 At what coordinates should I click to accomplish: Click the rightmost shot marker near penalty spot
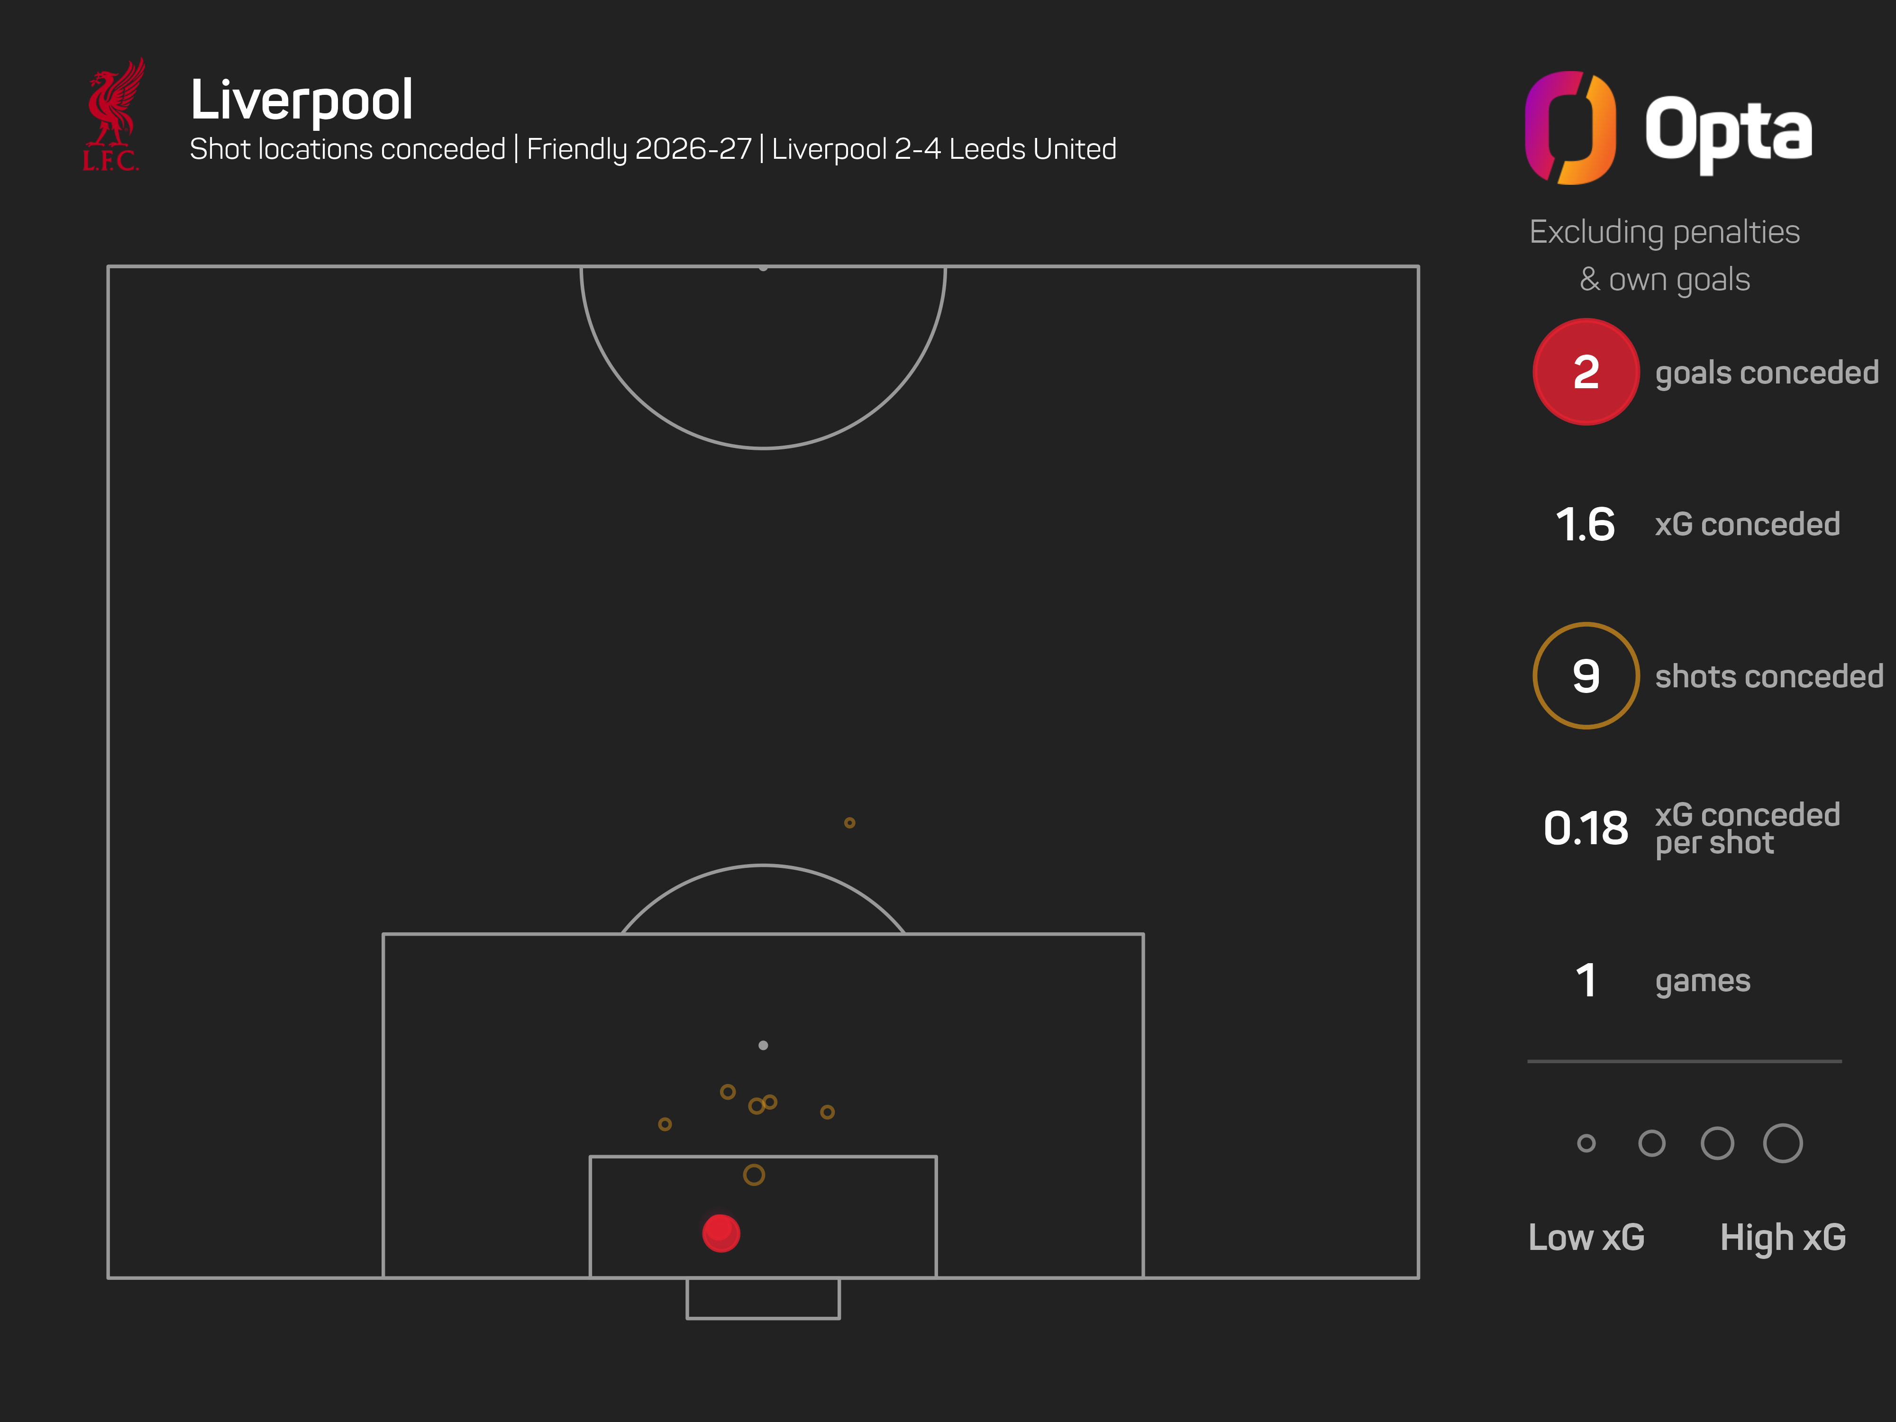pos(827,1112)
